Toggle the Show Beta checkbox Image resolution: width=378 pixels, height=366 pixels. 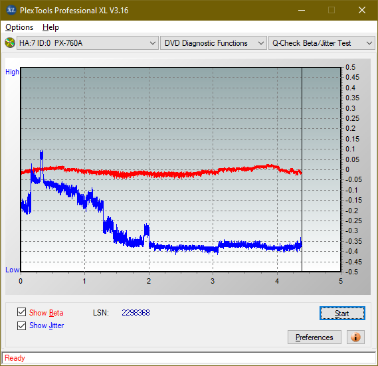pyautogui.click(x=21, y=312)
